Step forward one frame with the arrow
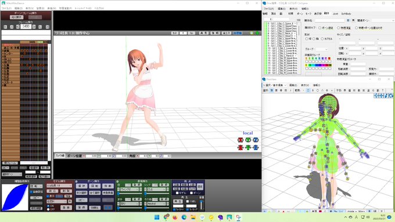Screen dimensions: 395x222 point(34,27)
